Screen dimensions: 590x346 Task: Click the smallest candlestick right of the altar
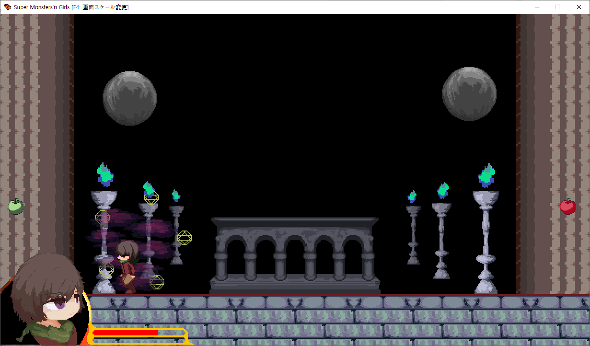[413, 235]
